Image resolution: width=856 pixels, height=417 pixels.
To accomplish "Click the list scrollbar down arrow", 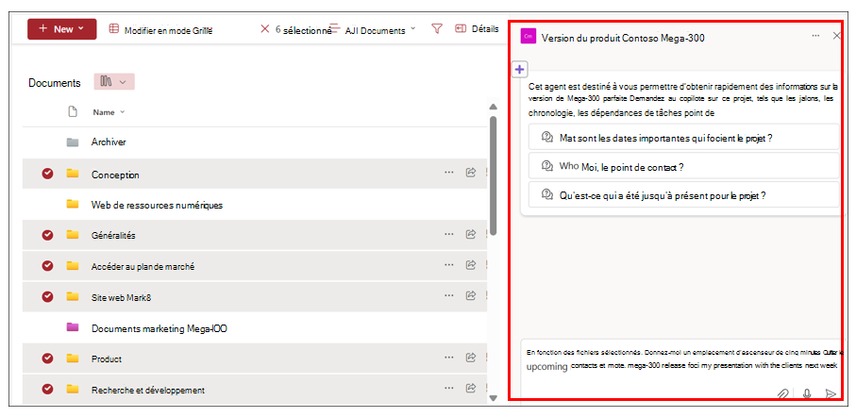I will [x=493, y=398].
